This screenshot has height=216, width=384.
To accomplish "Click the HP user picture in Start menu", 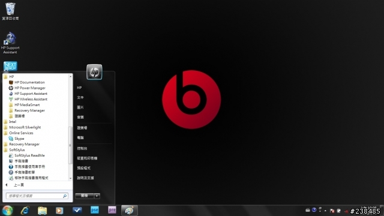I will click(x=94, y=72).
